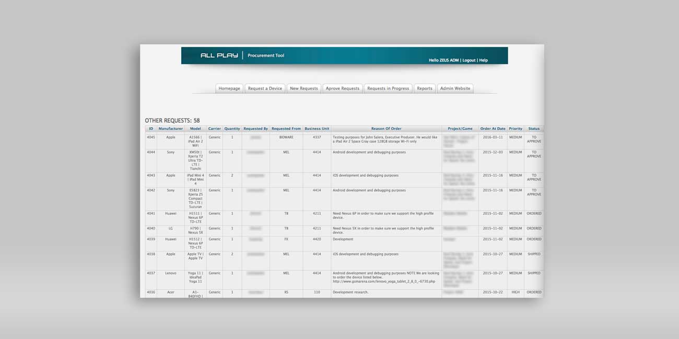This screenshot has width=679, height=339.
Task: Click the Business Unit column header
Action: click(317, 129)
